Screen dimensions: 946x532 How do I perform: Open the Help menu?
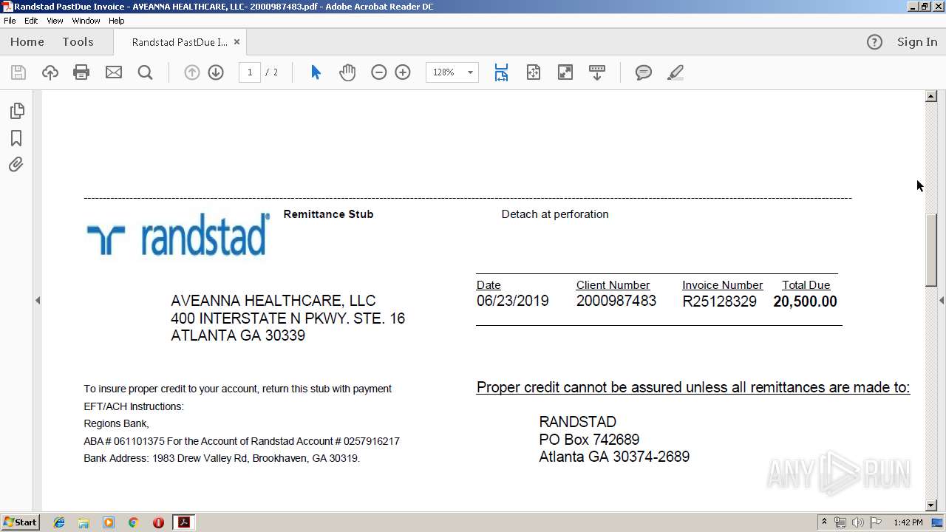pyautogui.click(x=117, y=21)
